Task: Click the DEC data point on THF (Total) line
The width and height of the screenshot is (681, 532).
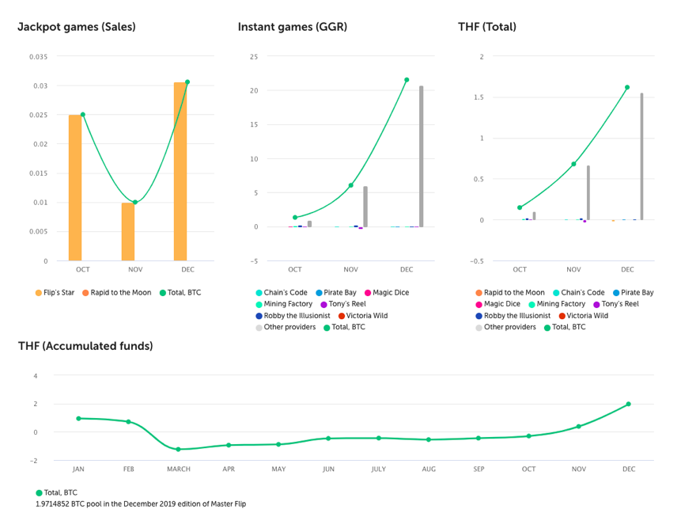Action: [627, 87]
